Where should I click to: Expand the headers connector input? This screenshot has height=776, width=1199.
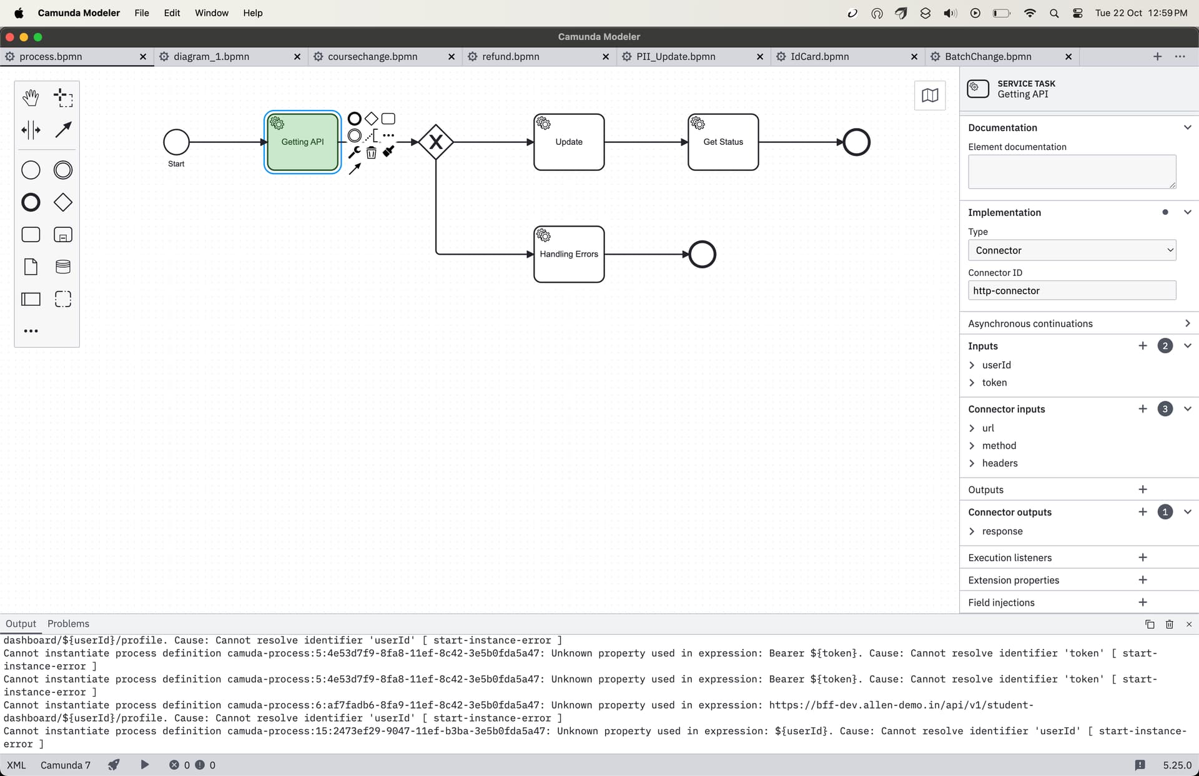(972, 463)
